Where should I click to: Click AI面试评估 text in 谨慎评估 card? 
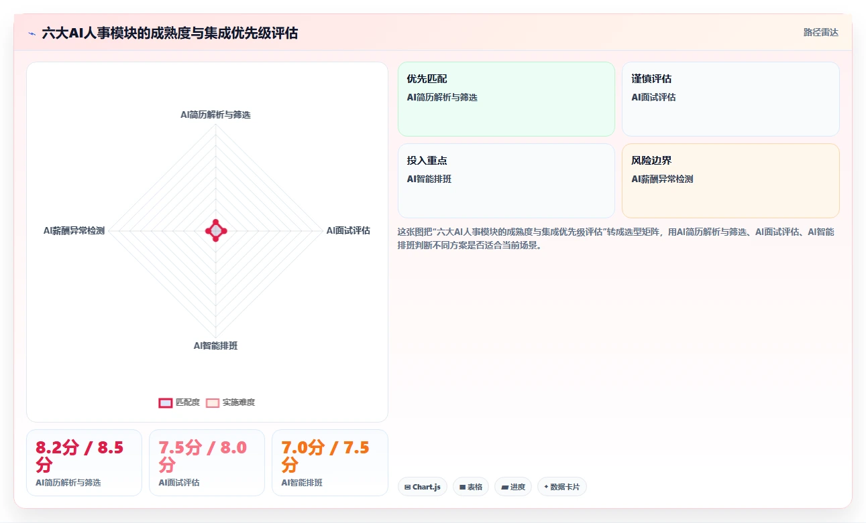(x=653, y=98)
